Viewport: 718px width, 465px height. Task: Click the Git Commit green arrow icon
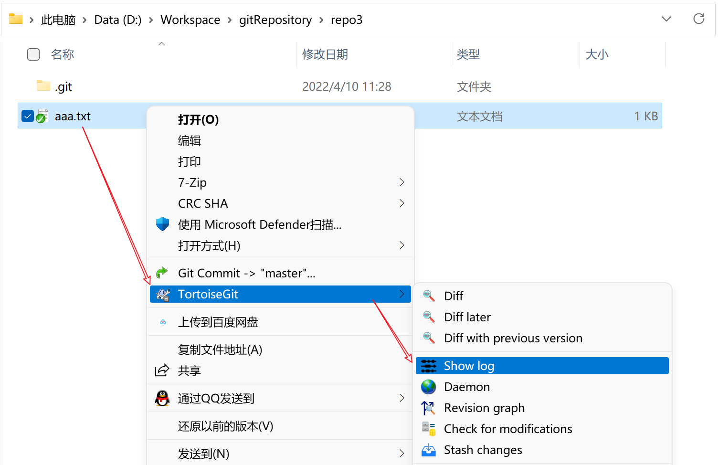coord(163,273)
